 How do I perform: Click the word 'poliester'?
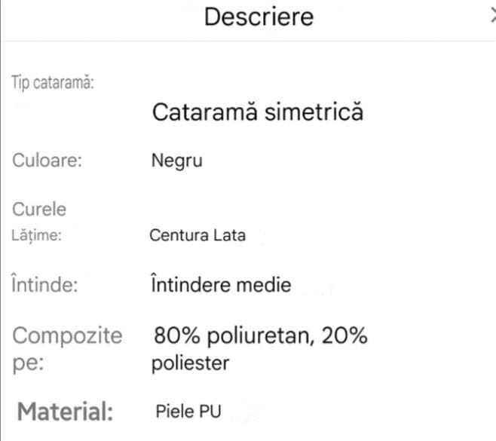click(x=191, y=364)
